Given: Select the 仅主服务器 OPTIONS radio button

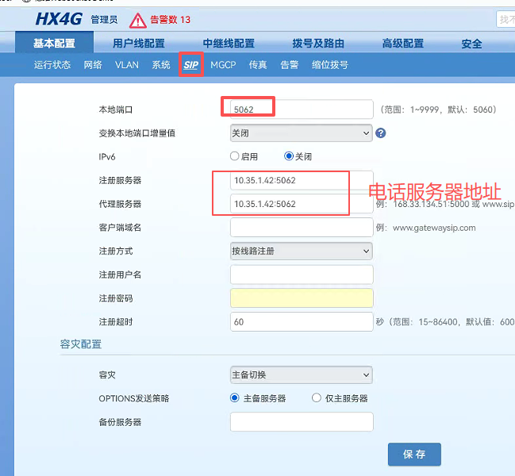Looking at the screenshot, I should [x=317, y=398].
